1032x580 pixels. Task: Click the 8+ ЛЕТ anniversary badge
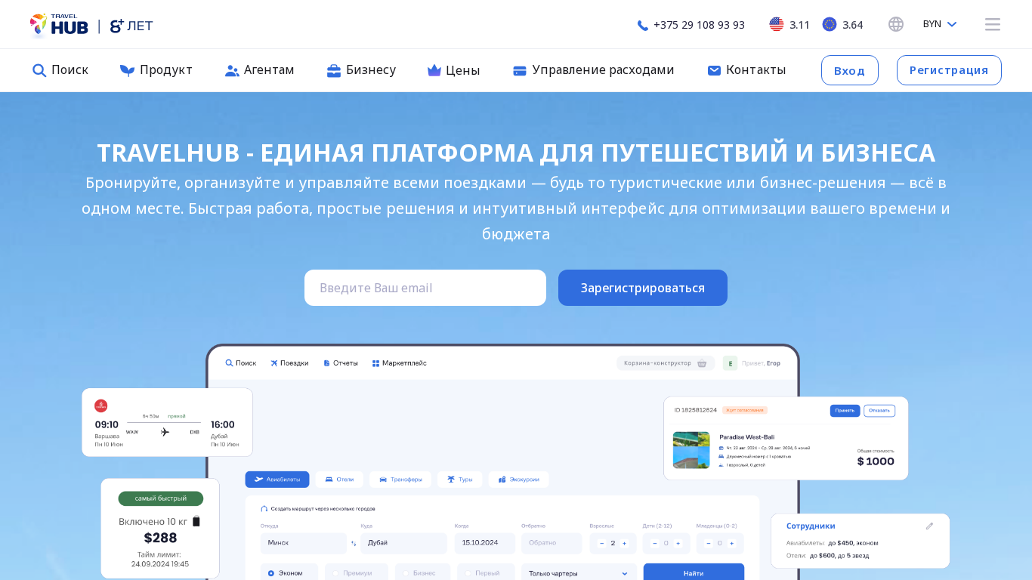click(131, 26)
